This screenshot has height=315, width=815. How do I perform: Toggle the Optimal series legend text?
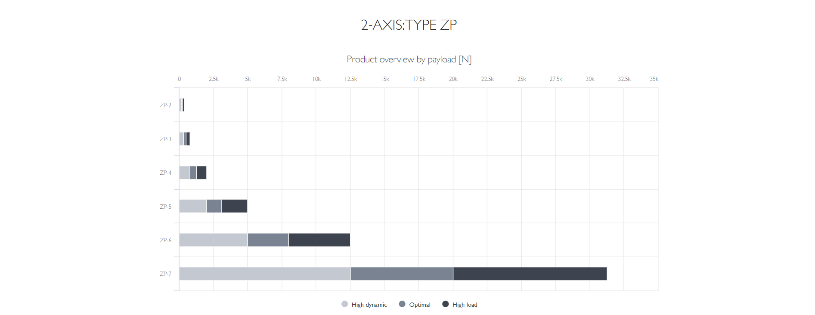(420, 305)
